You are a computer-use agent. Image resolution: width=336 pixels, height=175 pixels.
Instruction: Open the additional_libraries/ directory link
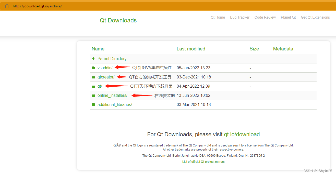pos(115,104)
